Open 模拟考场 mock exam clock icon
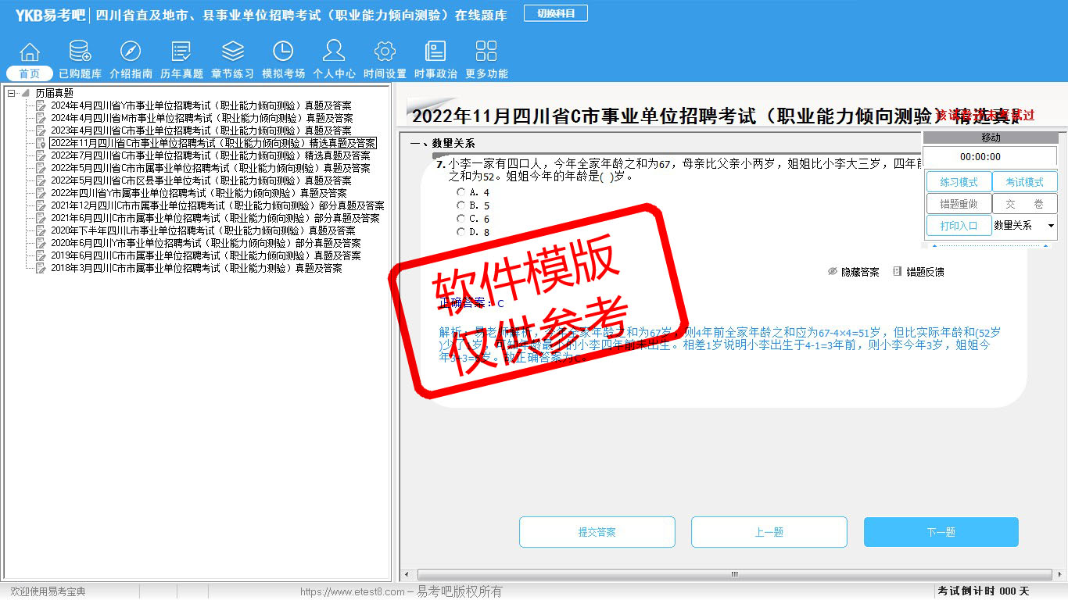The width and height of the screenshot is (1068, 600). [x=283, y=52]
